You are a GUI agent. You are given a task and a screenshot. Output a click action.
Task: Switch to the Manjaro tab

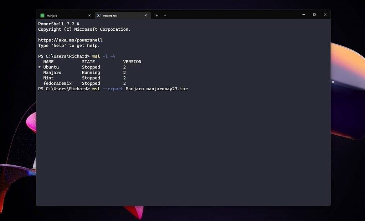61,15
